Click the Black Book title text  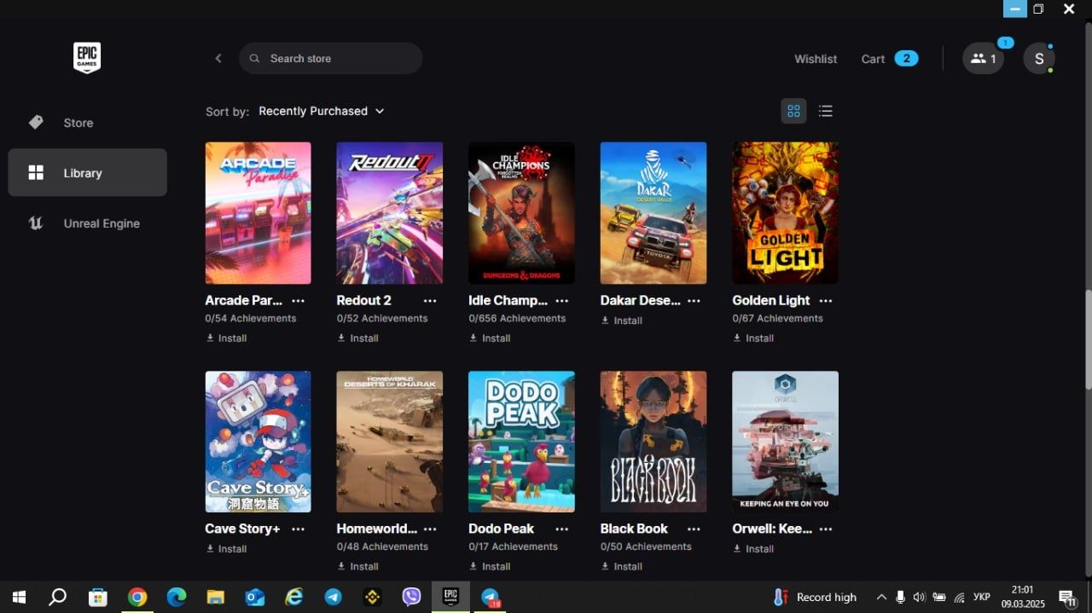coord(634,529)
